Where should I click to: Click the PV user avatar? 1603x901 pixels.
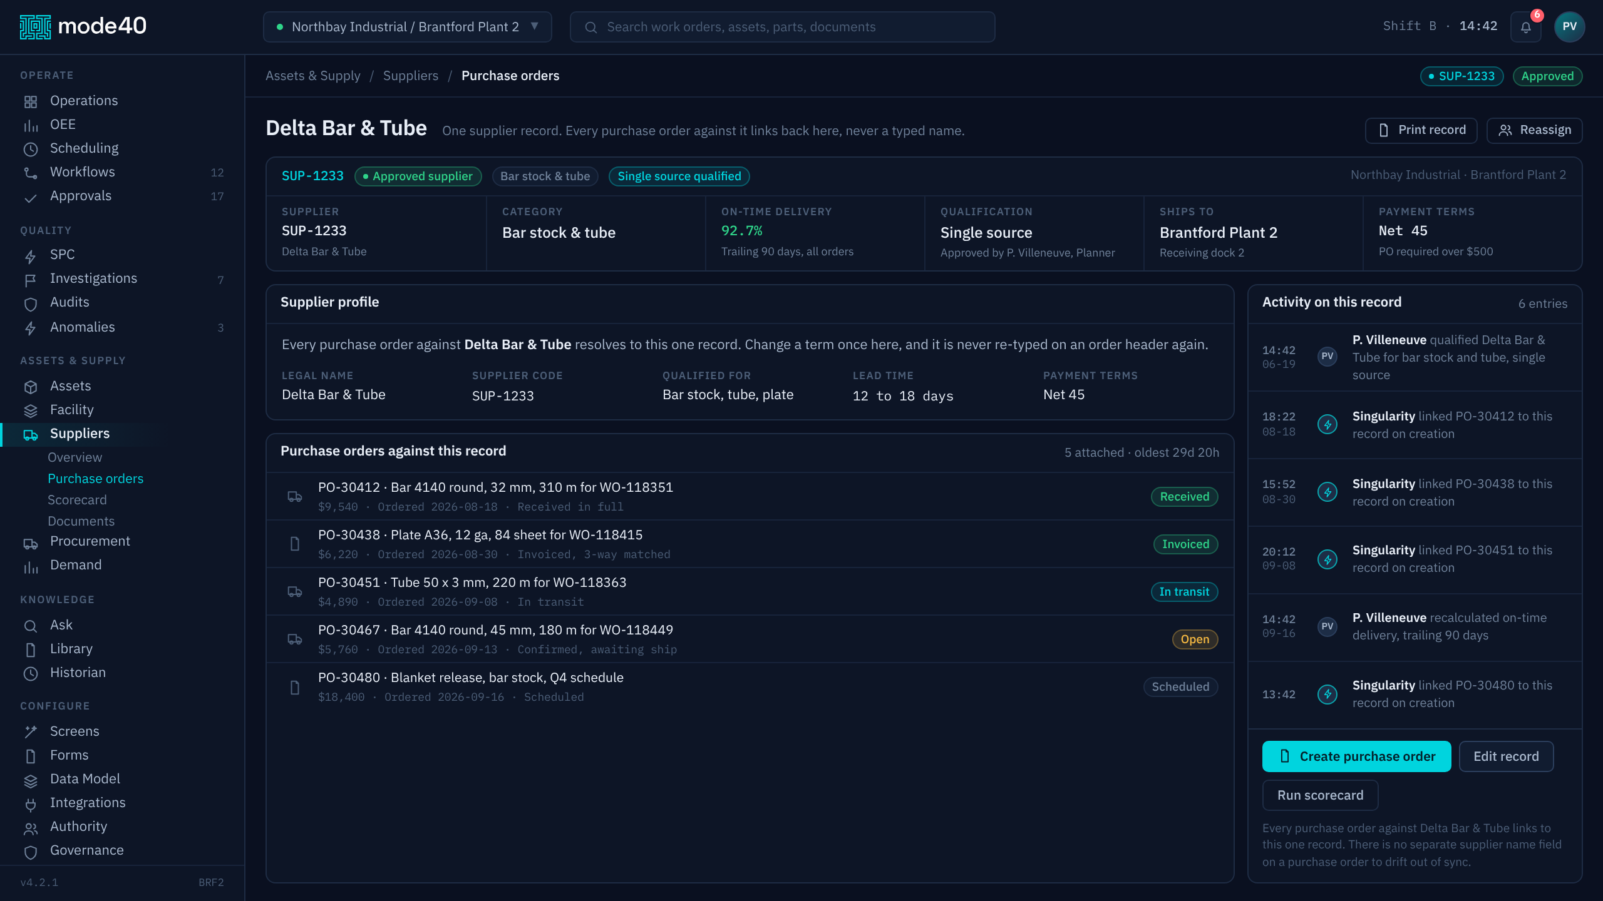point(1569,27)
